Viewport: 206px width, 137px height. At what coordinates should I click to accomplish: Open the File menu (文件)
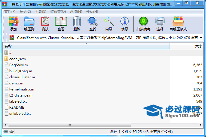click(10, 12)
